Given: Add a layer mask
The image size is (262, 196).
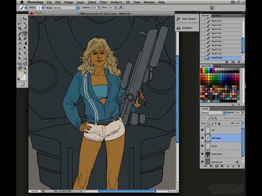Looking at the screenshot, I should click(x=217, y=166).
